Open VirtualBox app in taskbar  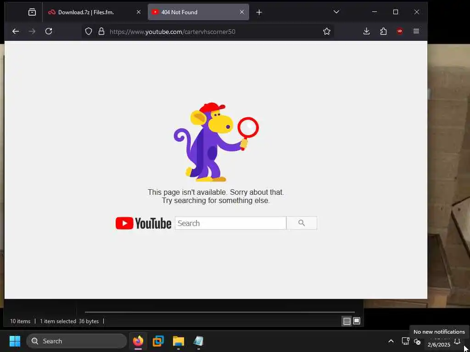click(x=158, y=341)
